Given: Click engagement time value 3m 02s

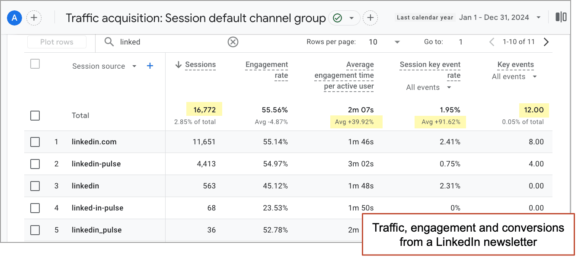Looking at the screenshot, I should click(x=361, y=164).
